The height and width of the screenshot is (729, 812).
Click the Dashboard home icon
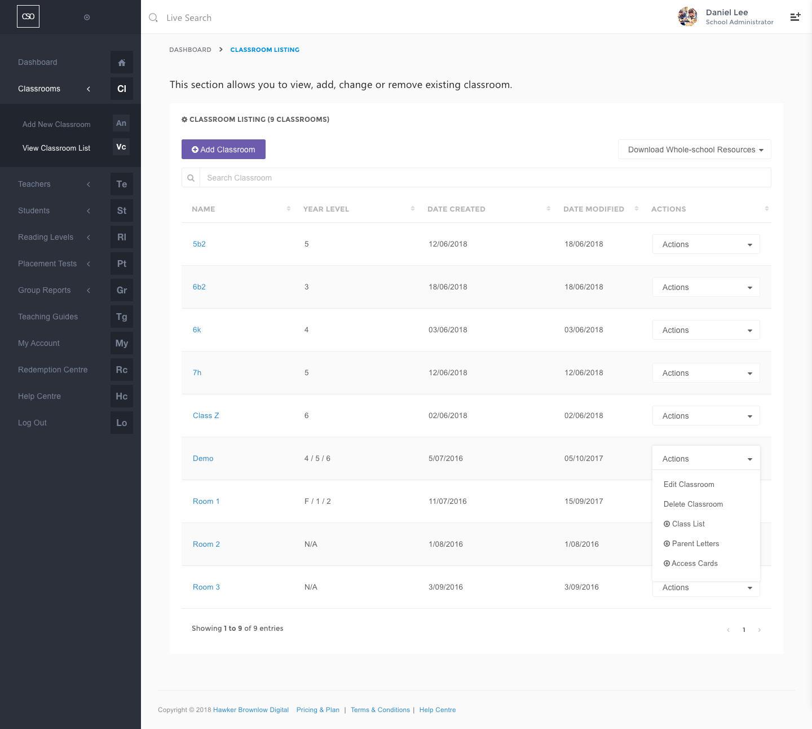point(122,63)
